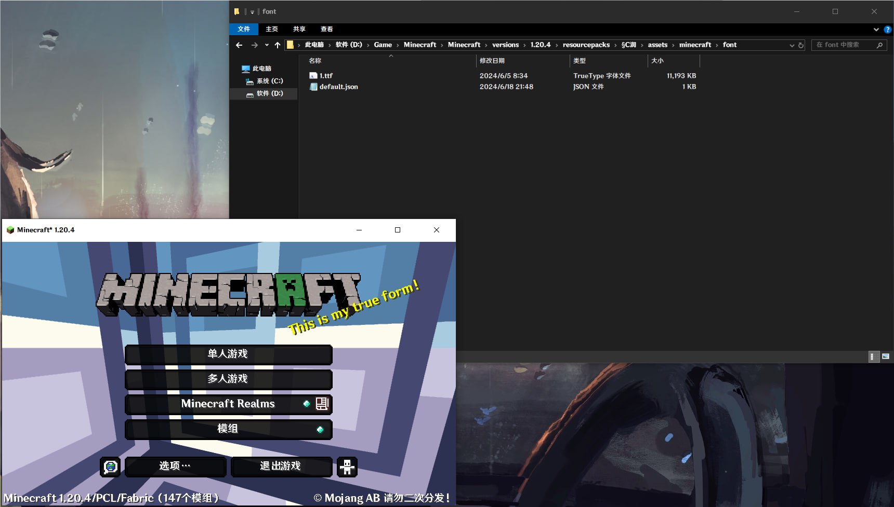This screenshot has height=507, width=894.
Task: Open the 查看 ribbon tab
Action: pyautogui.click(x=326, y=29)
